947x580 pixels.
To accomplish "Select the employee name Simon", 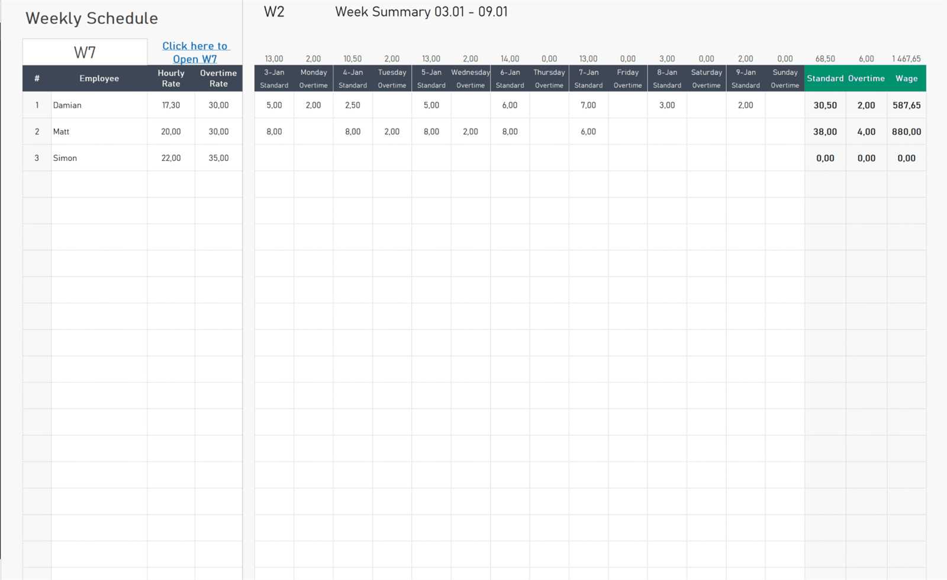I will tap(65, 158).
